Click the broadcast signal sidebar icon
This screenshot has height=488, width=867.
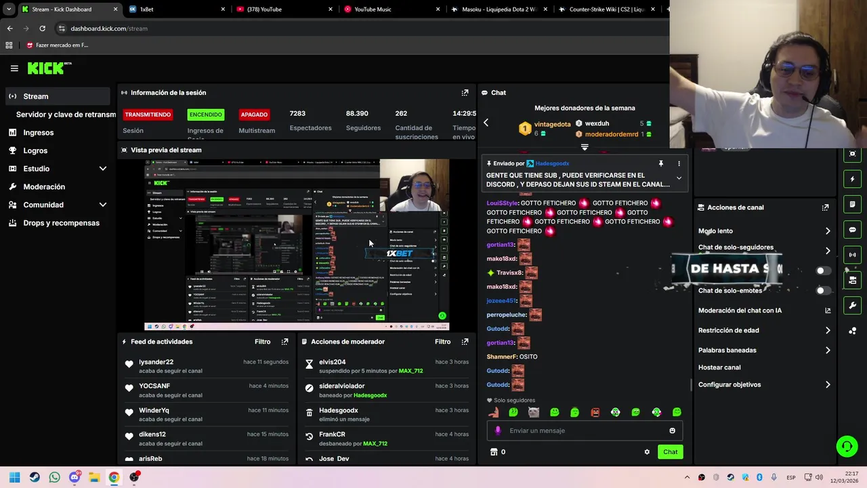pyautogui.click(x=852, y=255)
